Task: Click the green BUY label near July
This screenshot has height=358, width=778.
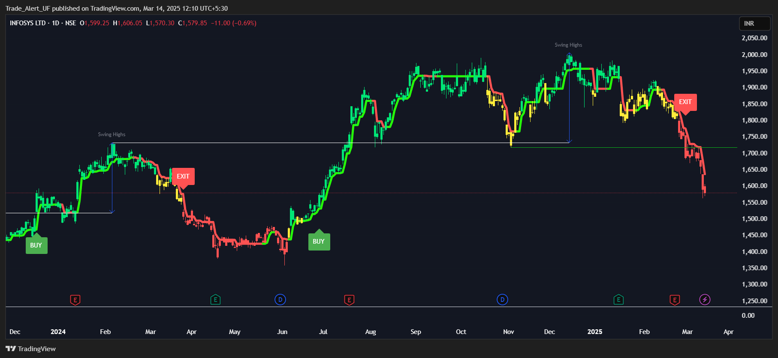Action: click(319, 241)
